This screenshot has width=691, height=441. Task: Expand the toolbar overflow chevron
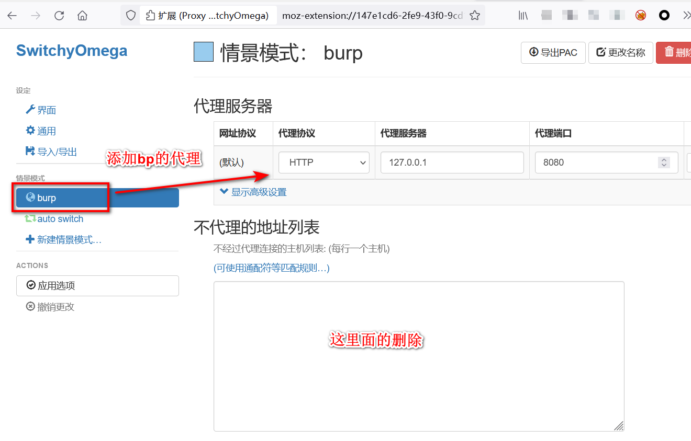tap(686, 16)
